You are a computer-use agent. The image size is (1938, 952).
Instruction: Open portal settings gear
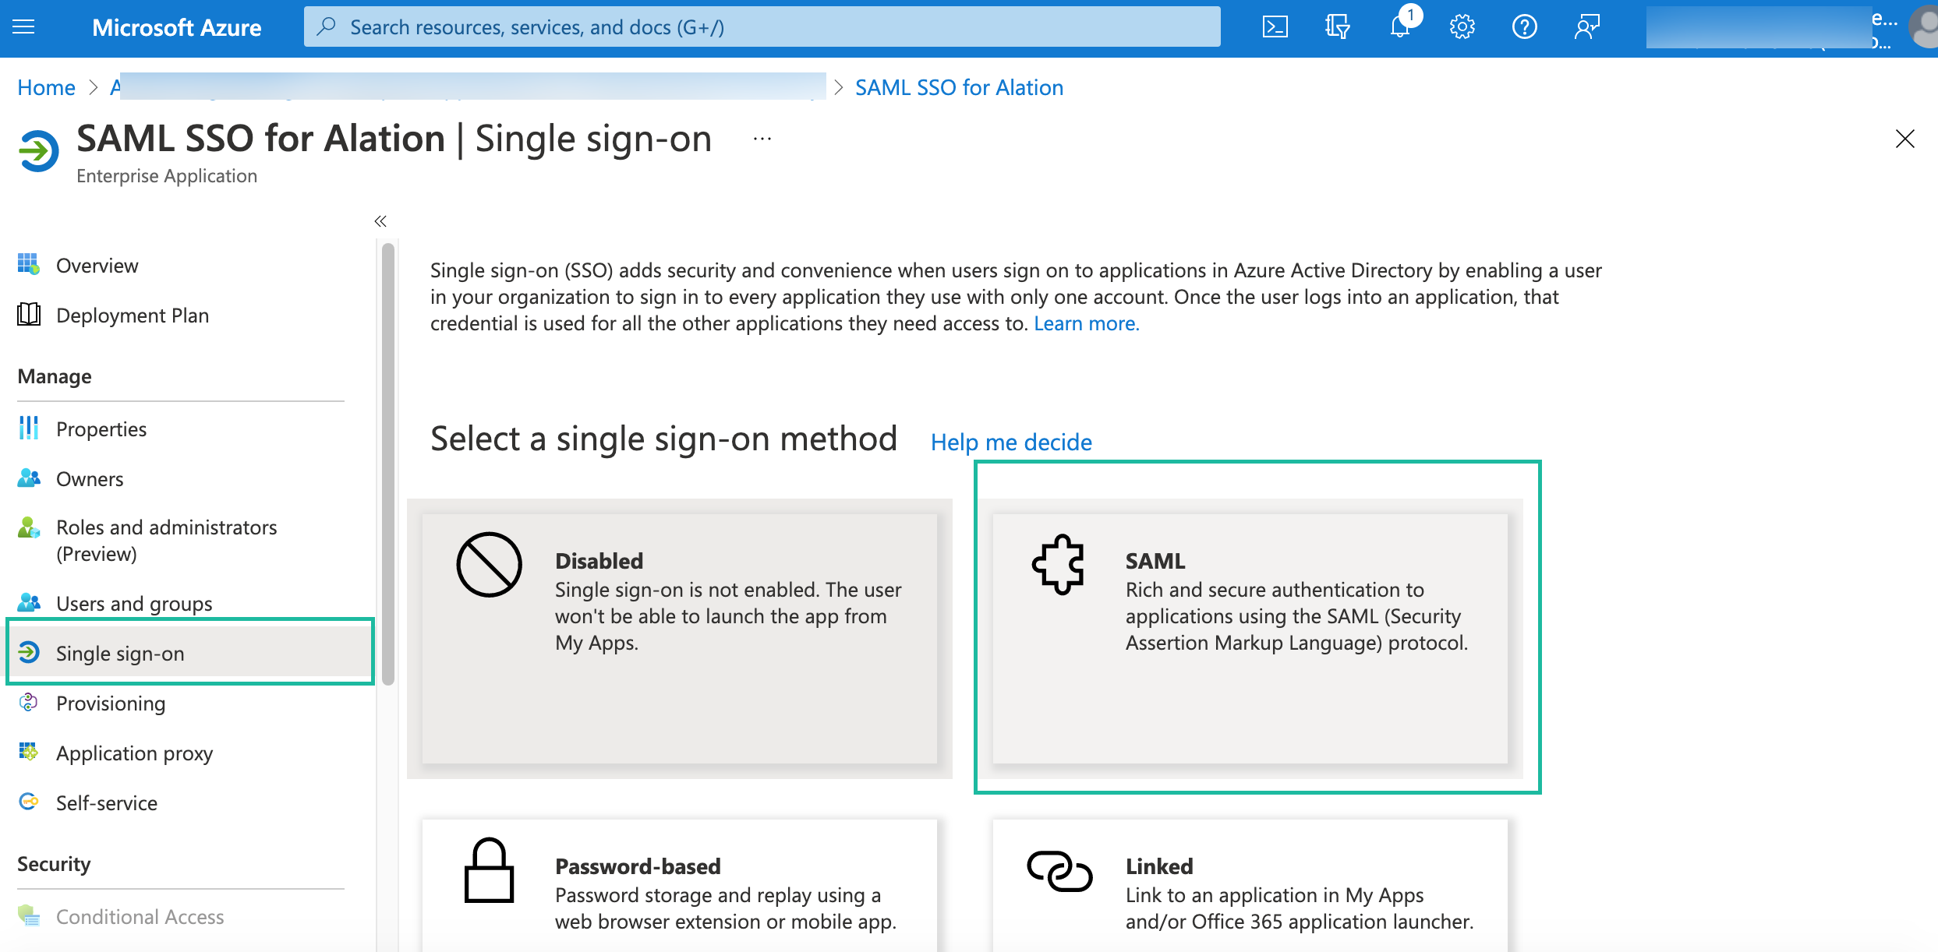tap(1462, 27)
